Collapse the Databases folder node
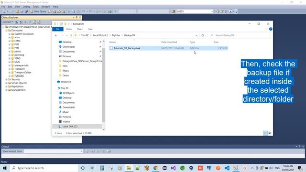Screen dimensions: 306x172 pyautogui.click(x=6, y=31)
